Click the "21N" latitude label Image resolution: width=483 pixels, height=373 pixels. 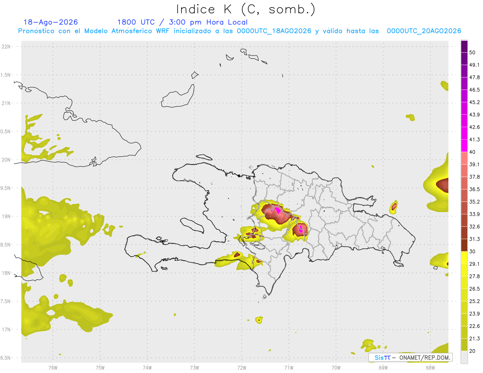point(6,103)
